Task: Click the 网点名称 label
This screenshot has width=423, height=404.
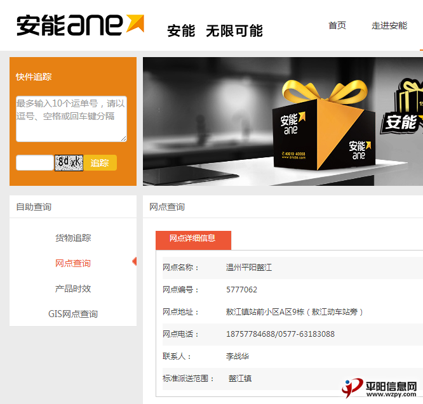Action: 181,268
